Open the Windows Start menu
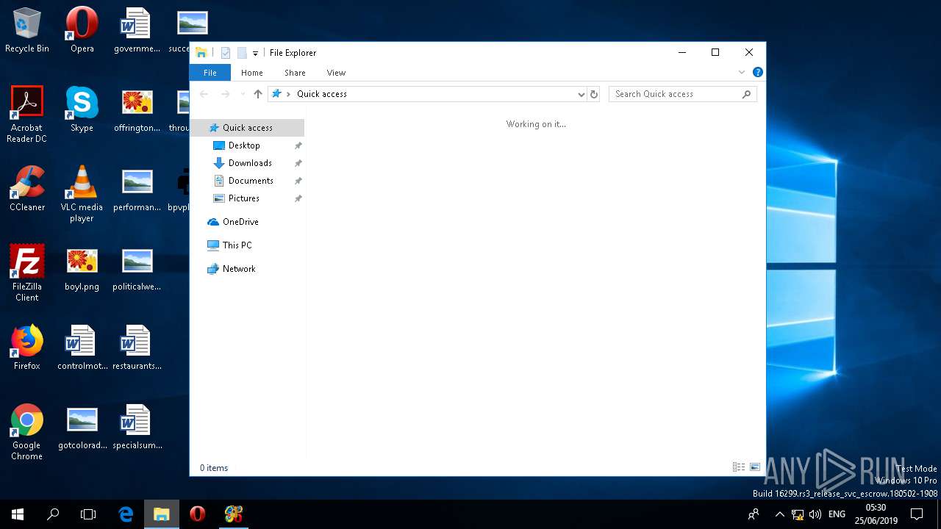Image resolution: width=941 pixels, height=529 pixels. pos(18,514)
